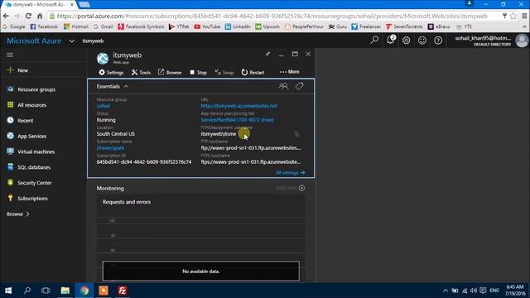Open the More menu on the blade toolbar

289,72
